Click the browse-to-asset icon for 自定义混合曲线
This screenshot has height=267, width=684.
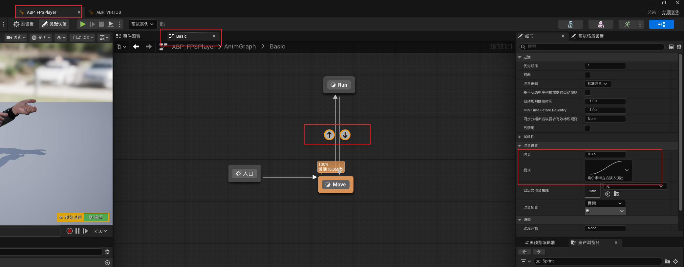[616, 194]
